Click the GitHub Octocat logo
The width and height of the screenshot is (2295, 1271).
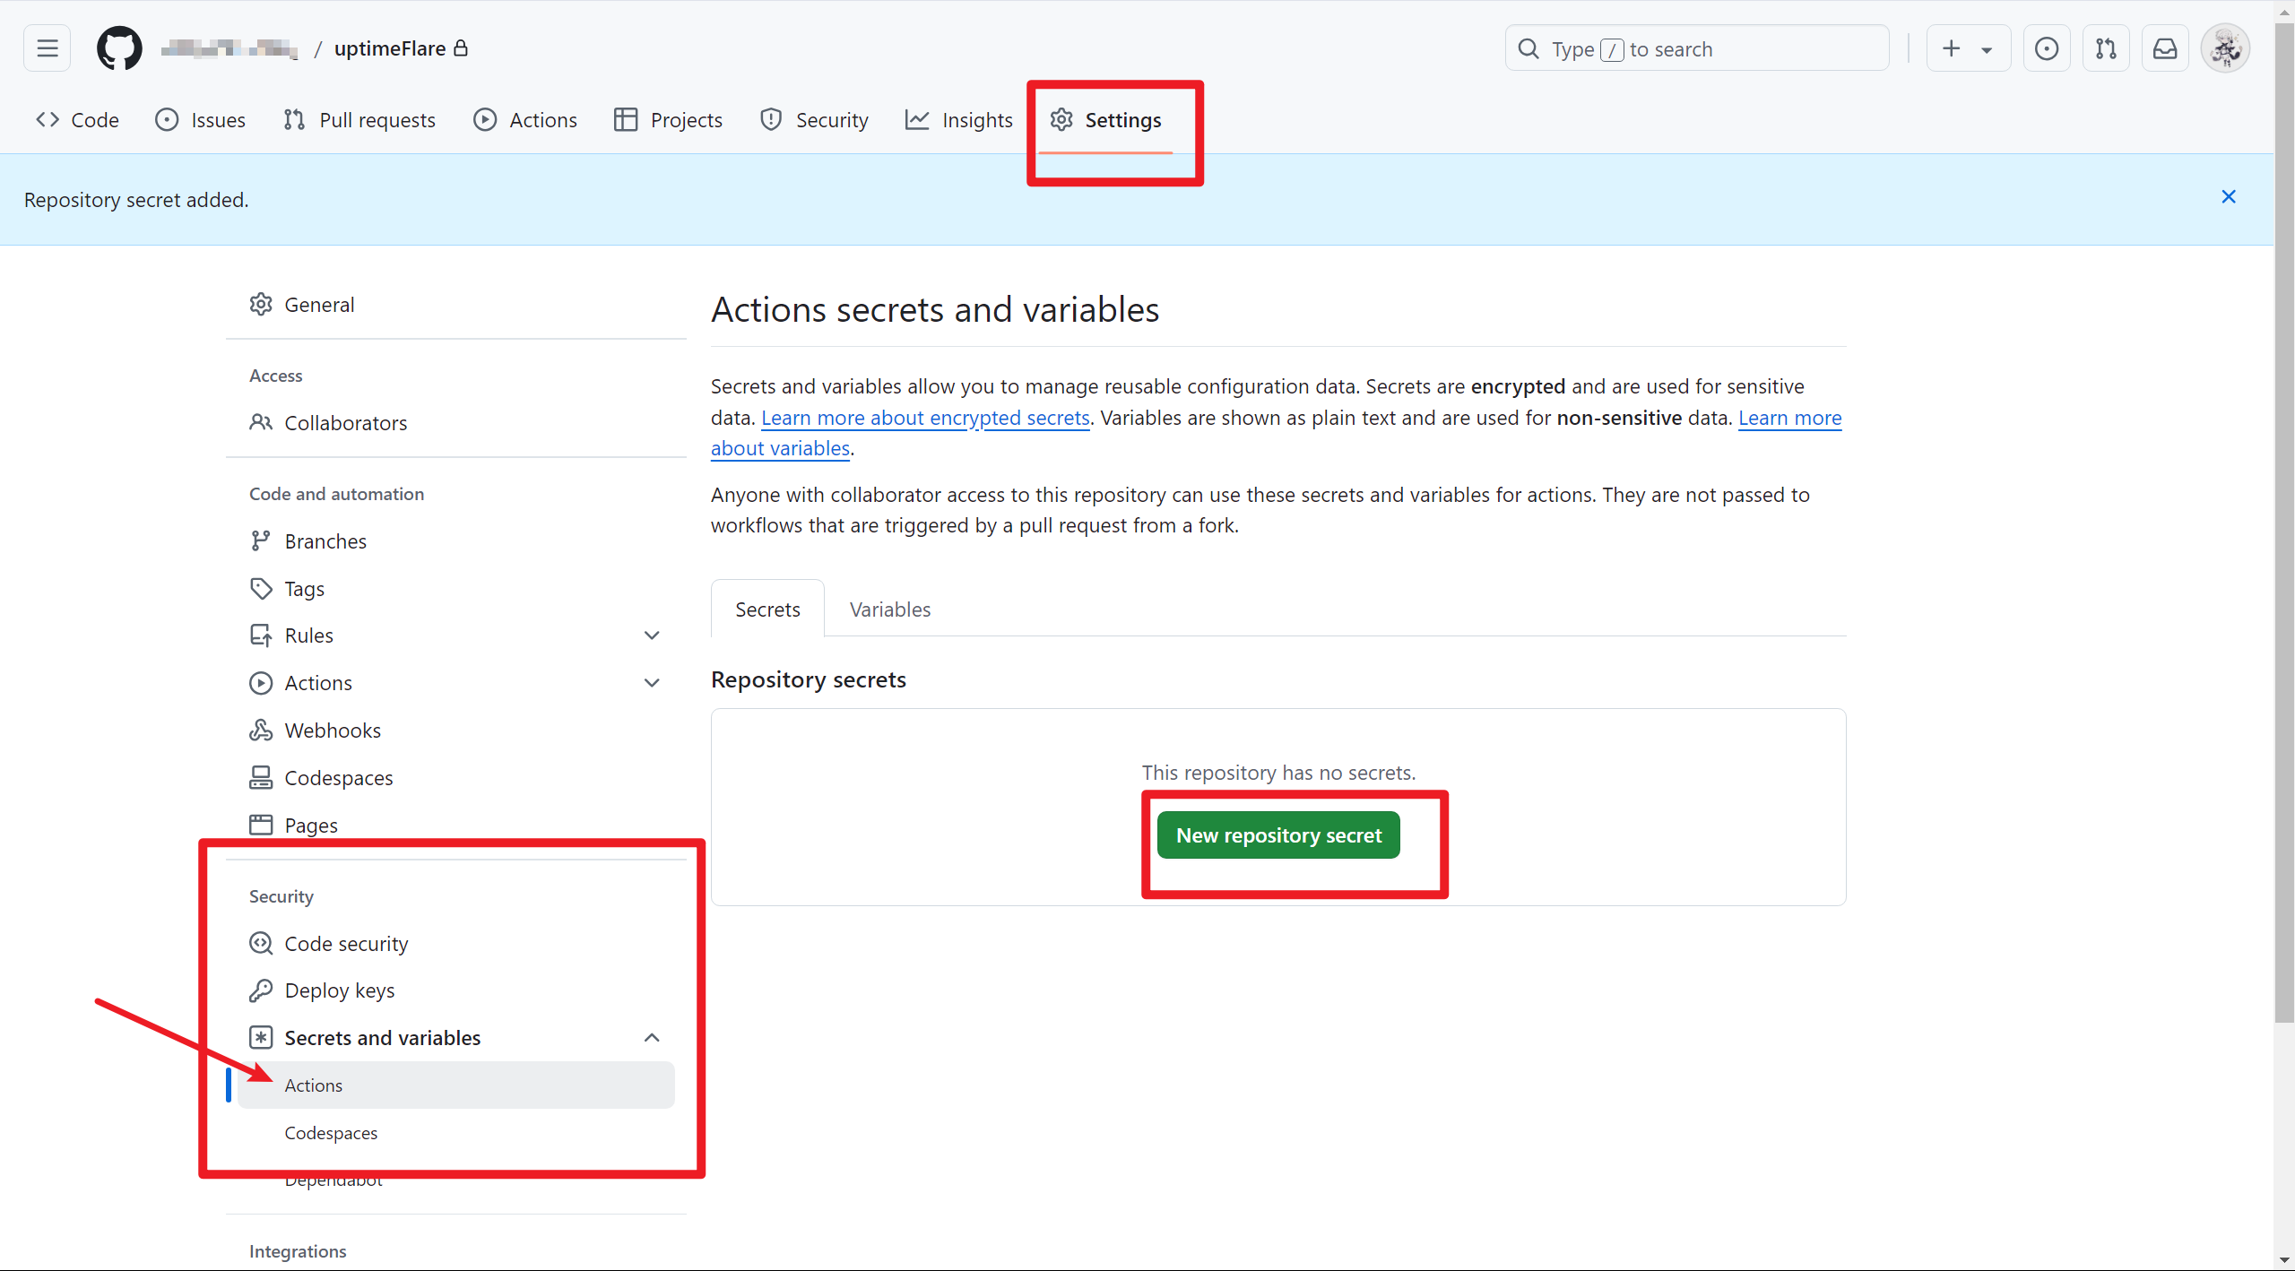(x=119, y=48)
